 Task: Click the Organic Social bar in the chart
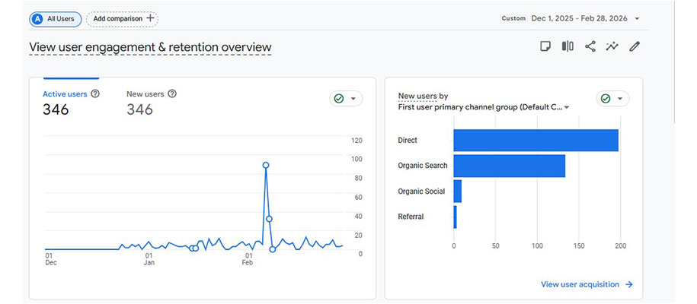coord(458,192)
